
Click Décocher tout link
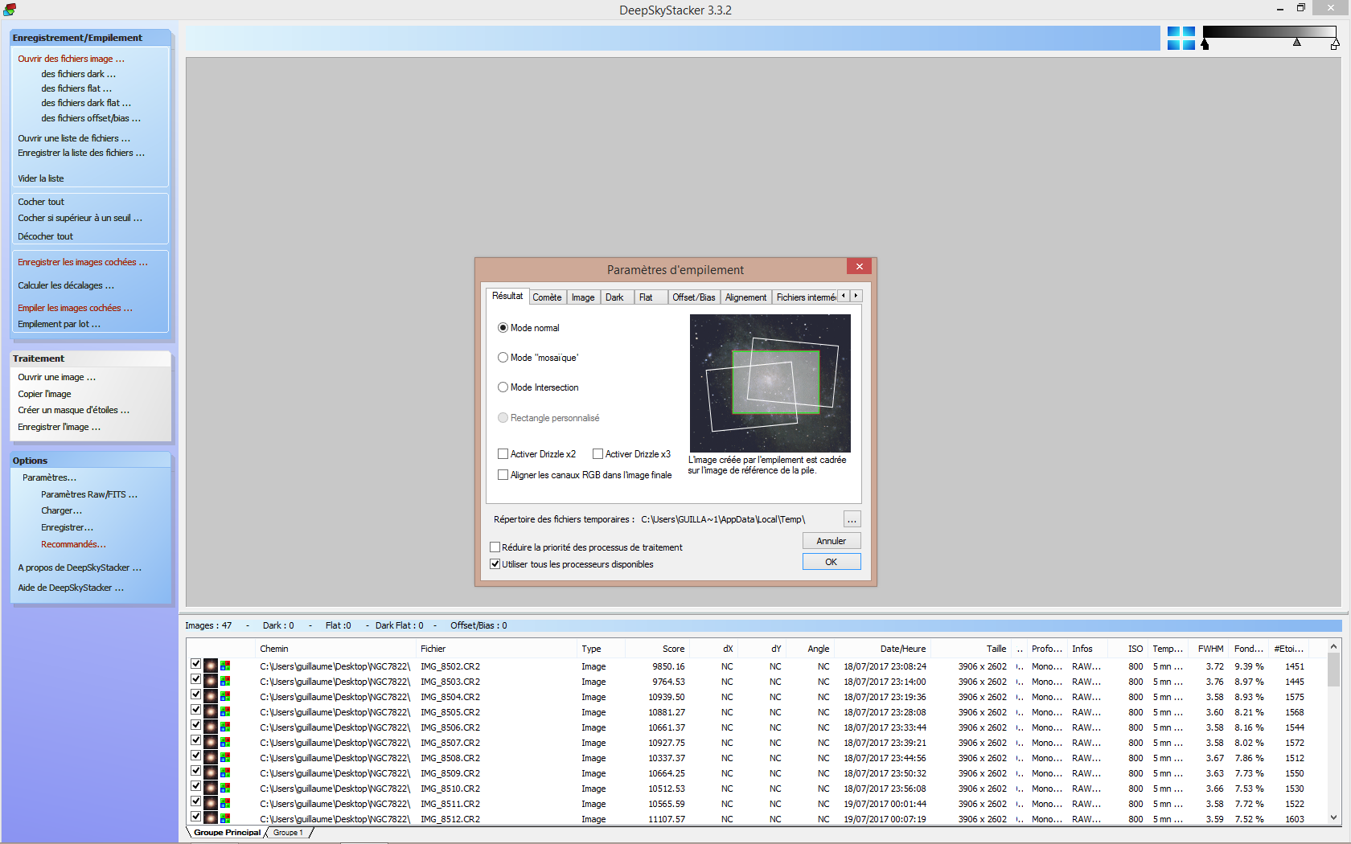(45, 236)
